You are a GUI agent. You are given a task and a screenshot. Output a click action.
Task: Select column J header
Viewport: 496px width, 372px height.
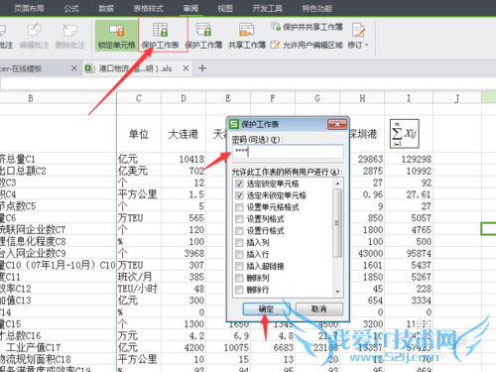[457, 98]
